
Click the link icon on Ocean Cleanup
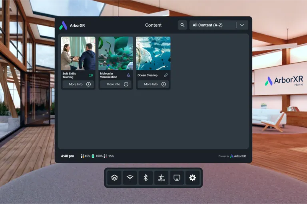click(x=166, y=75)
